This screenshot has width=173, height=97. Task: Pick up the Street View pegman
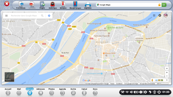(152, 80)
